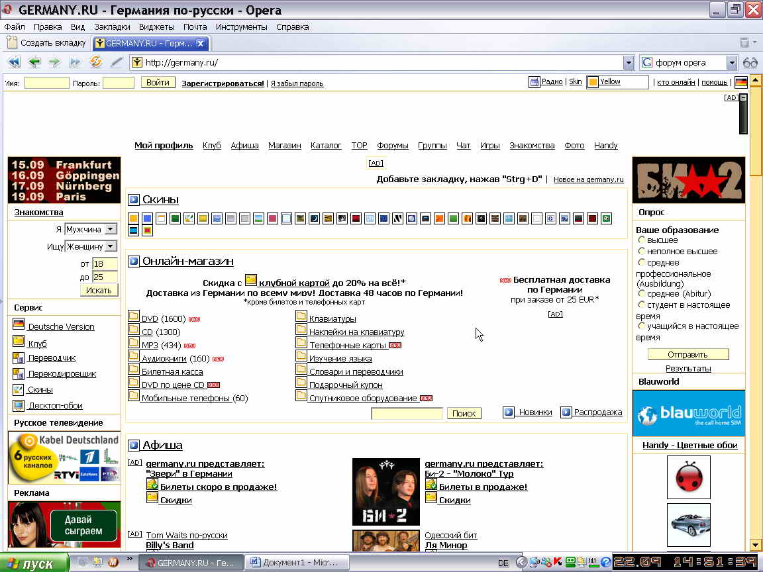Click the monitor icon beside Десктоп-обои
763x572 pixels.
(19, 405)
